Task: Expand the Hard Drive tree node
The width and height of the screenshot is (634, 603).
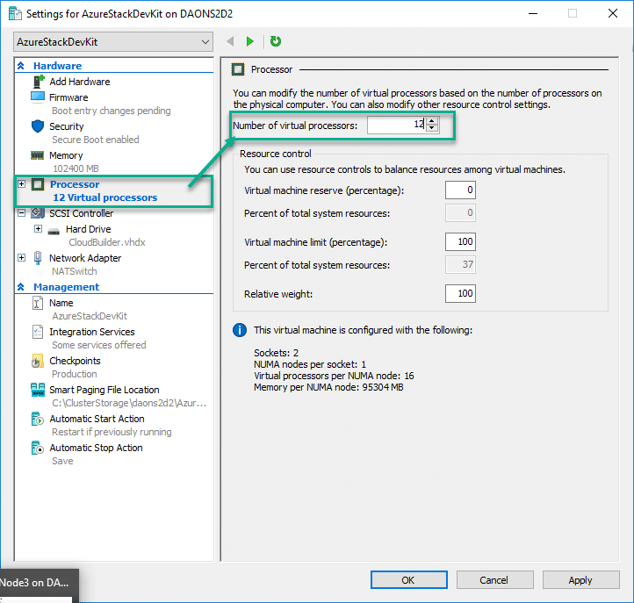Action: 38,229
